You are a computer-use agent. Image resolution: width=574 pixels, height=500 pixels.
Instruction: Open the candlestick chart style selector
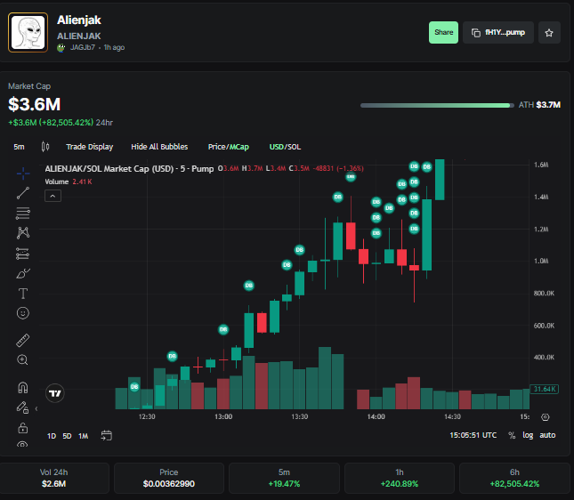[x=45, y=147]
